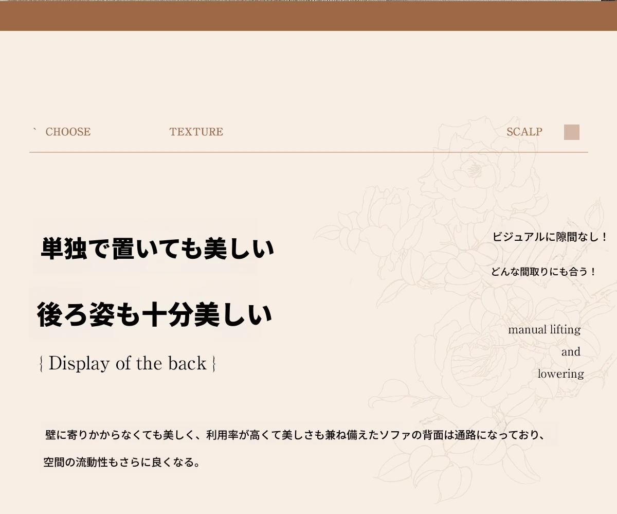The image size is (617, 514).
Task: Click the divider line under the navigation
Action: pos(308,152)
